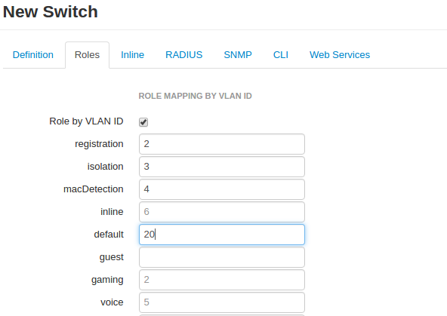Focus the default VLAN field containing 20
The height and width of the screenshot is (316, 447).
(x=222, y=235)
